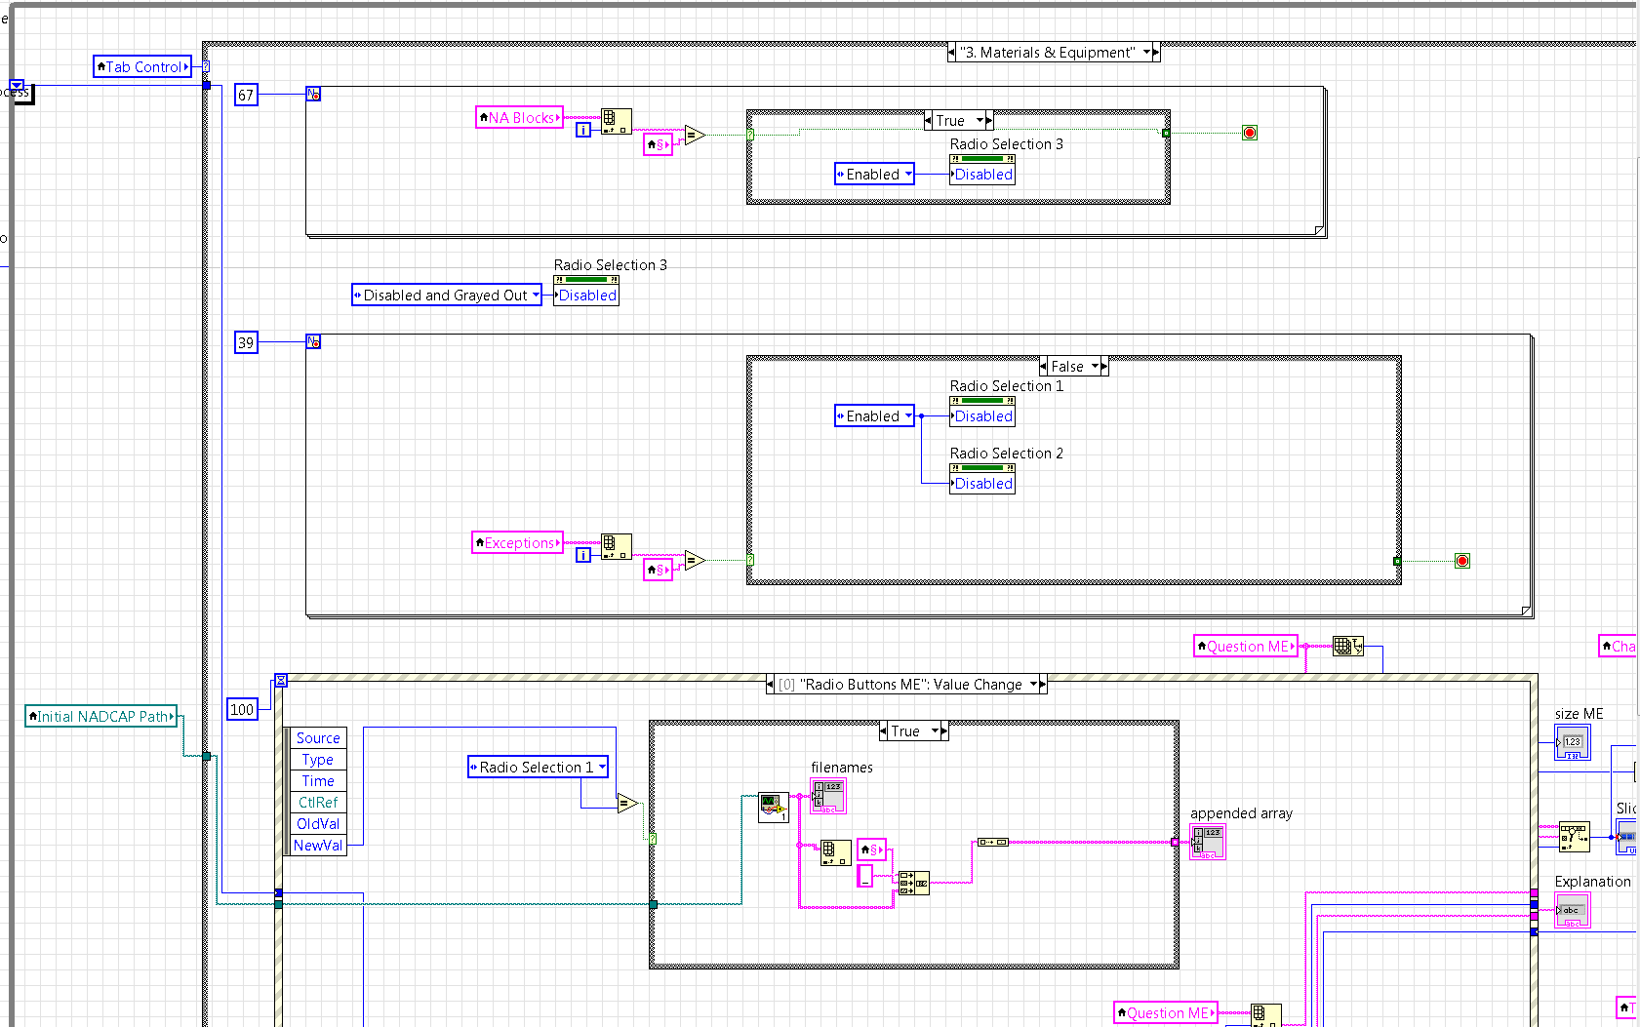Viewport: 1640px width, 1027px height.
Task: Click the stop terminal of the 67 loop
Action: (1250, 133)
